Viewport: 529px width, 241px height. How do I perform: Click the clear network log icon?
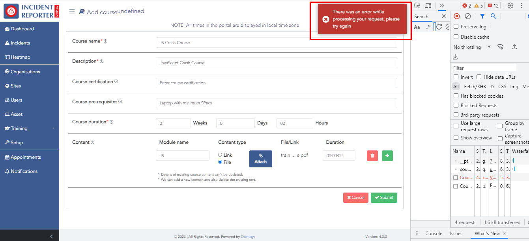point(468,16)
